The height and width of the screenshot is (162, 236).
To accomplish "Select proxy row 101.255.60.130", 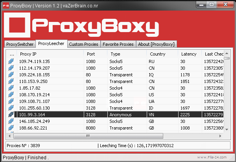I will [115, 108].
